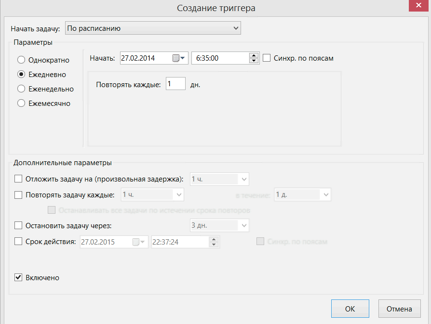
Task: Close the Создание триггера dialog window
Action: click(416, 7)
